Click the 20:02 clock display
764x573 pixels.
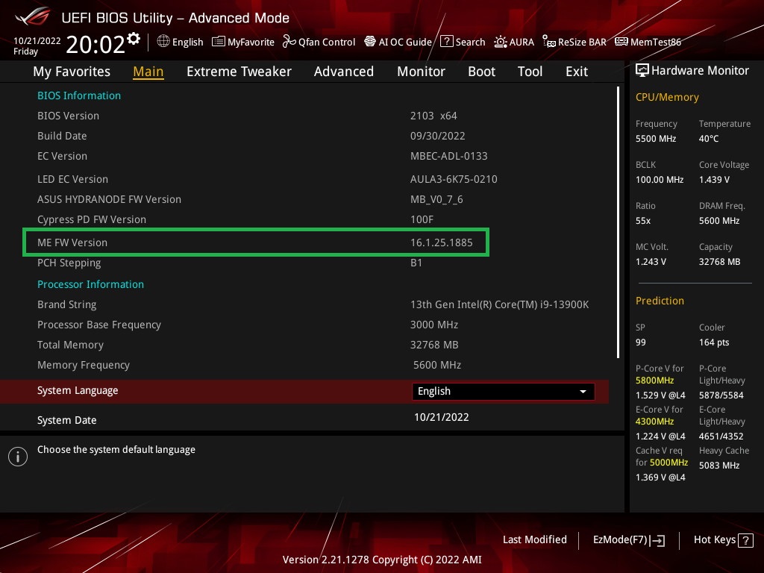95,45
